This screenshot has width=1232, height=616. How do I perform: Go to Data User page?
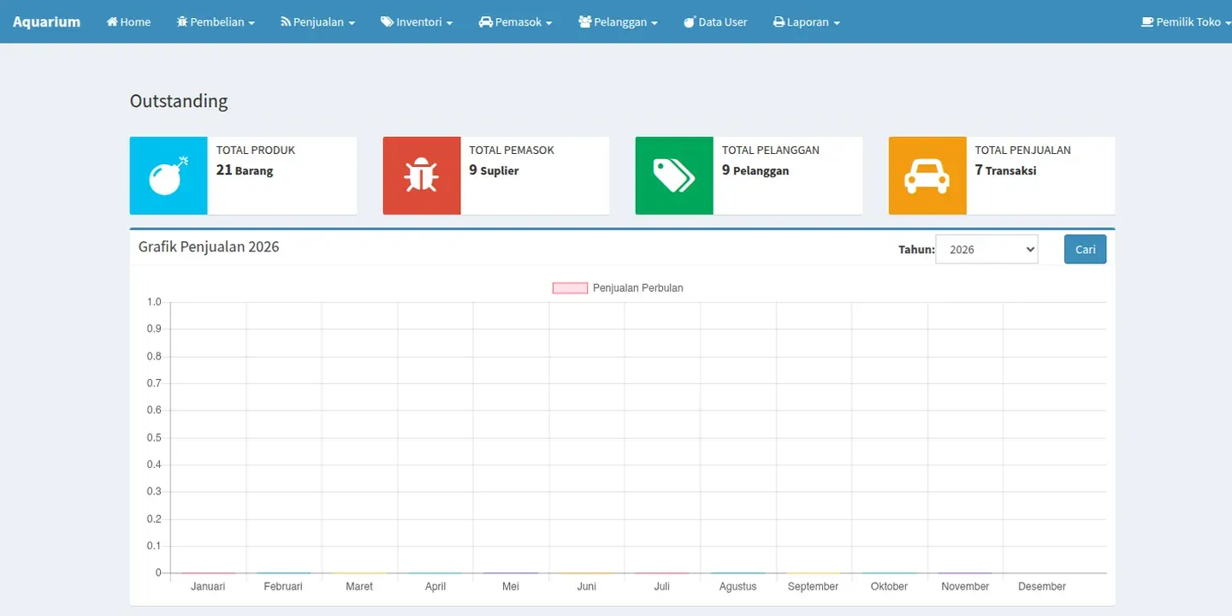[715, 22]
